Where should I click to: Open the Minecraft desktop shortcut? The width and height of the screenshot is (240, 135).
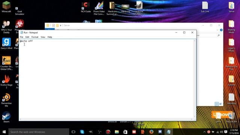click(x=6, y=7)
